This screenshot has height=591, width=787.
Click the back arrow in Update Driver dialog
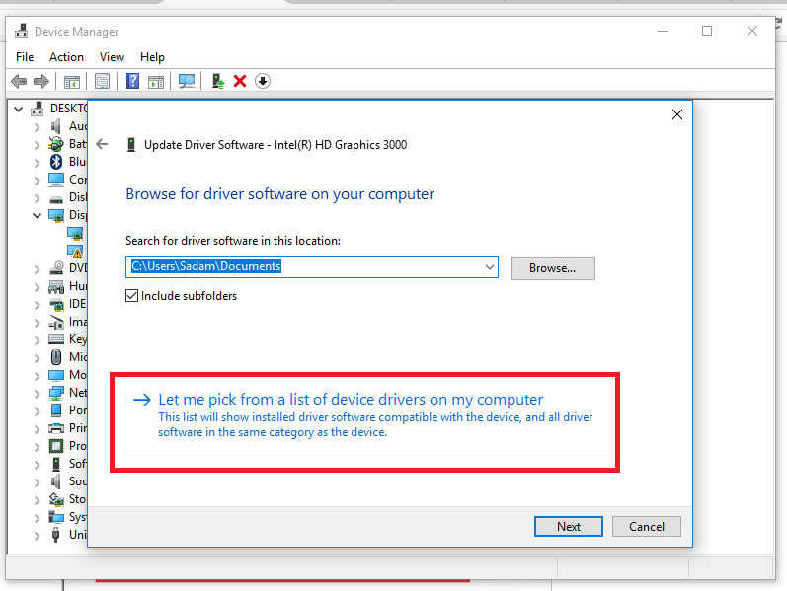coord(102,144)
